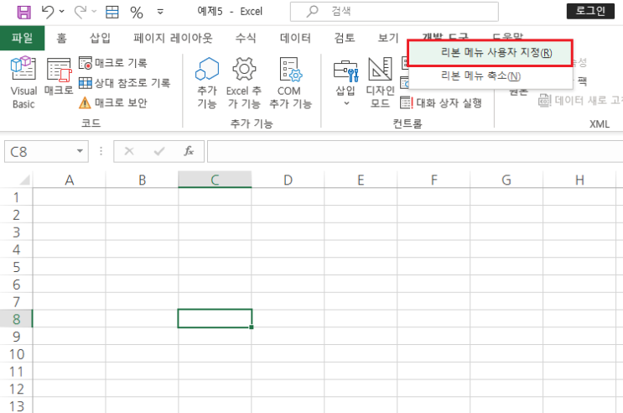
Task: Choose 리본 메뉴 축소(N) from context menu
Action: [x=491, y=76]
